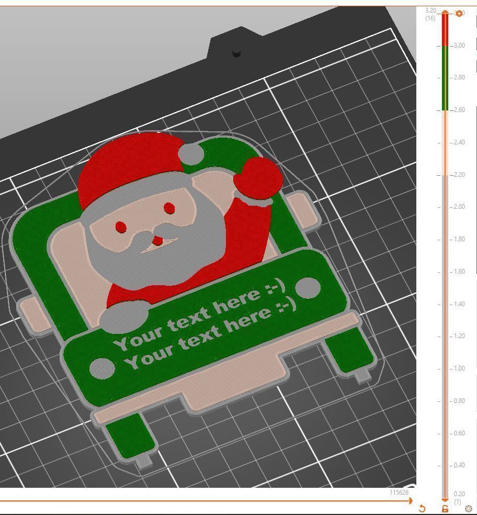477x515 pixels.
Task: Click the 3.00 tick on the layer ruler
Action: pyautogui.click(x=459, y=46)
